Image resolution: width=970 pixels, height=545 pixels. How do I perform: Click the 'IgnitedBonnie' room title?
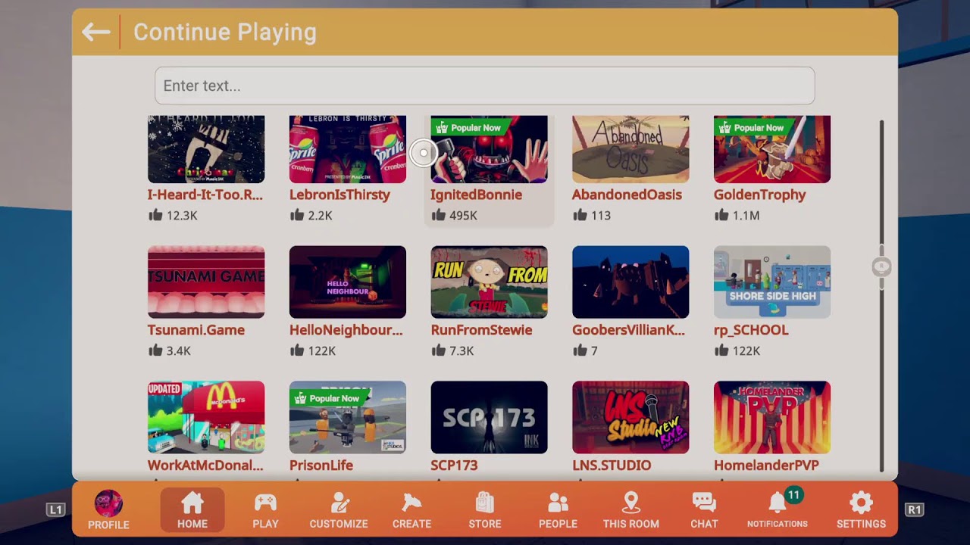click(476, 195)
